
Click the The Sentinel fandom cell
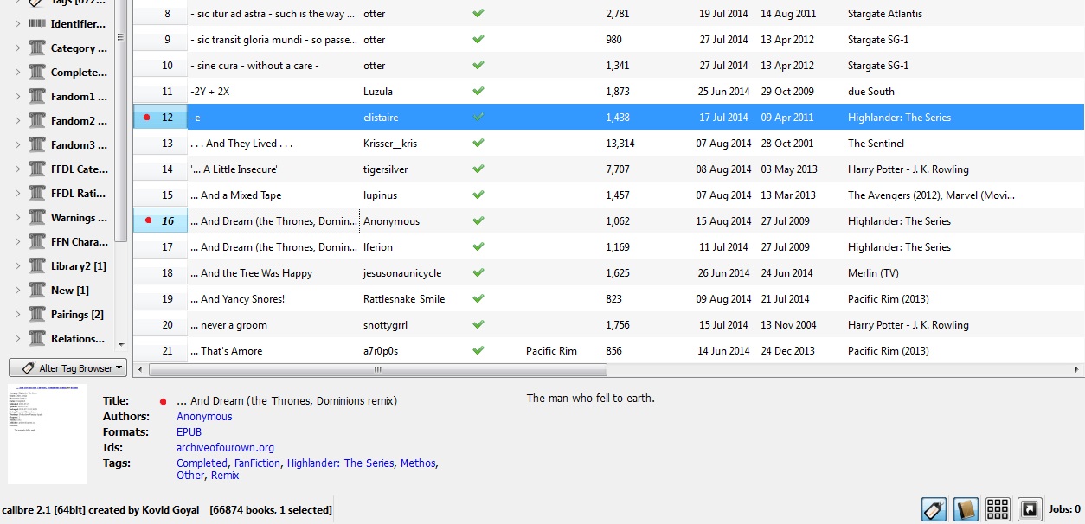(x=876, y=144)
